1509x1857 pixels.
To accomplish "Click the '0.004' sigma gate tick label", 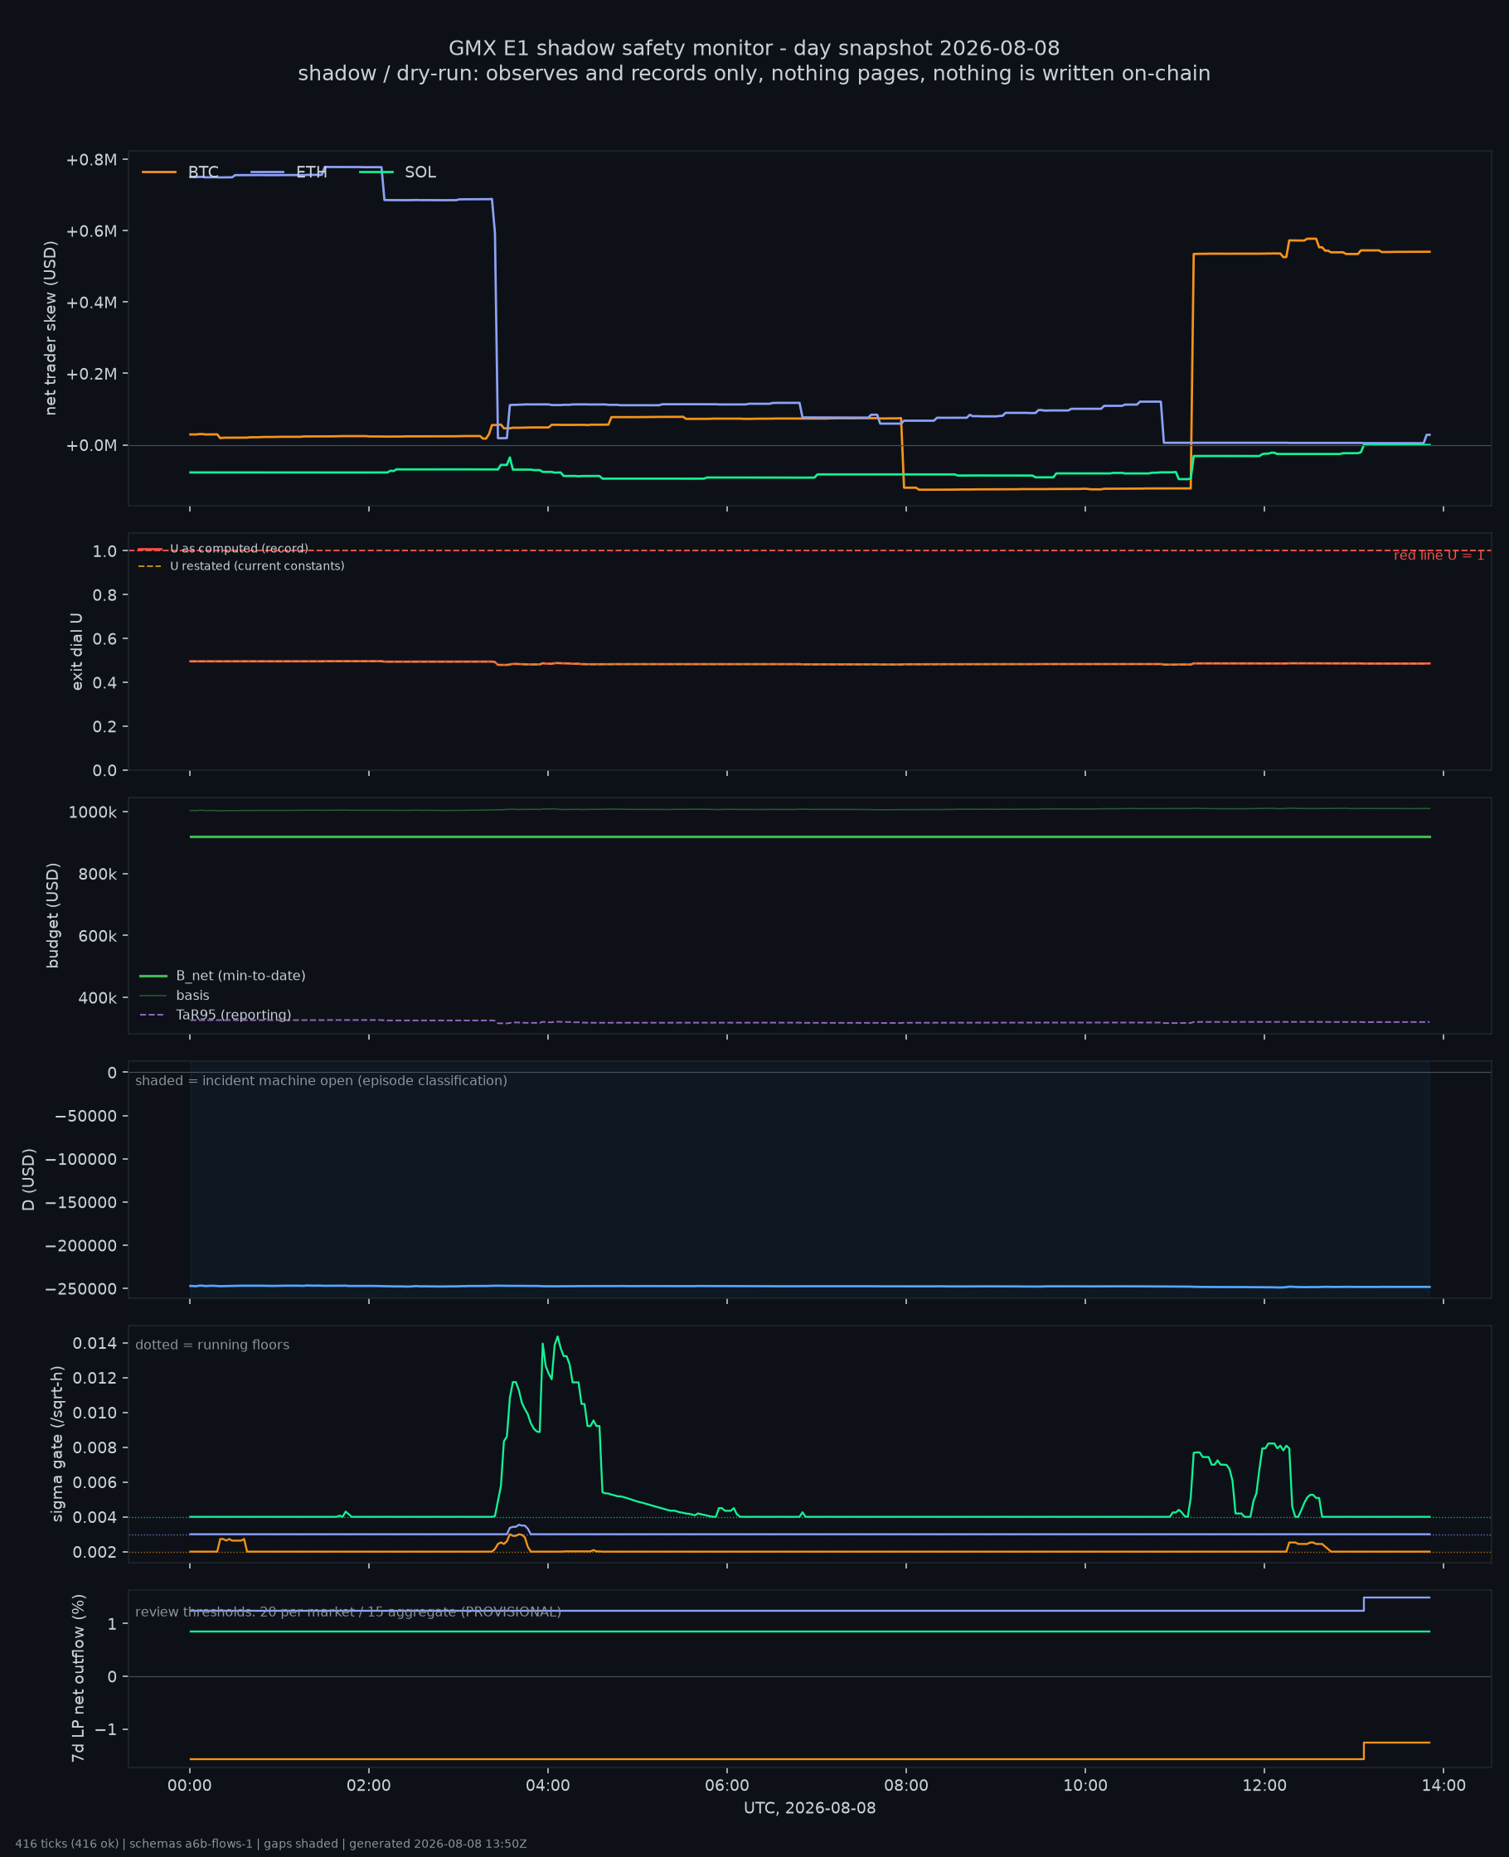I will coord(95,1517).
